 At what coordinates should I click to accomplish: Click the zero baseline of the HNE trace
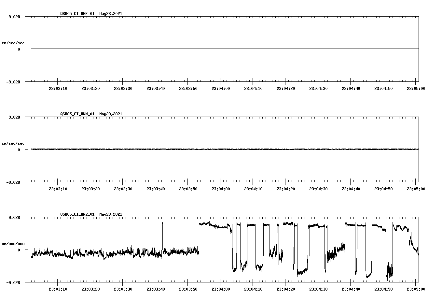(x=195, y=49)
